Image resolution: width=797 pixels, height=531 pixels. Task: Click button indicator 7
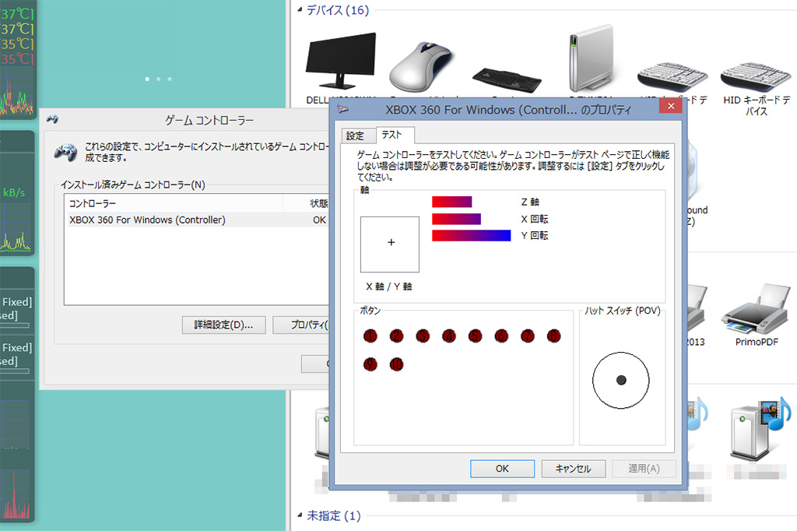pos(528,336)
